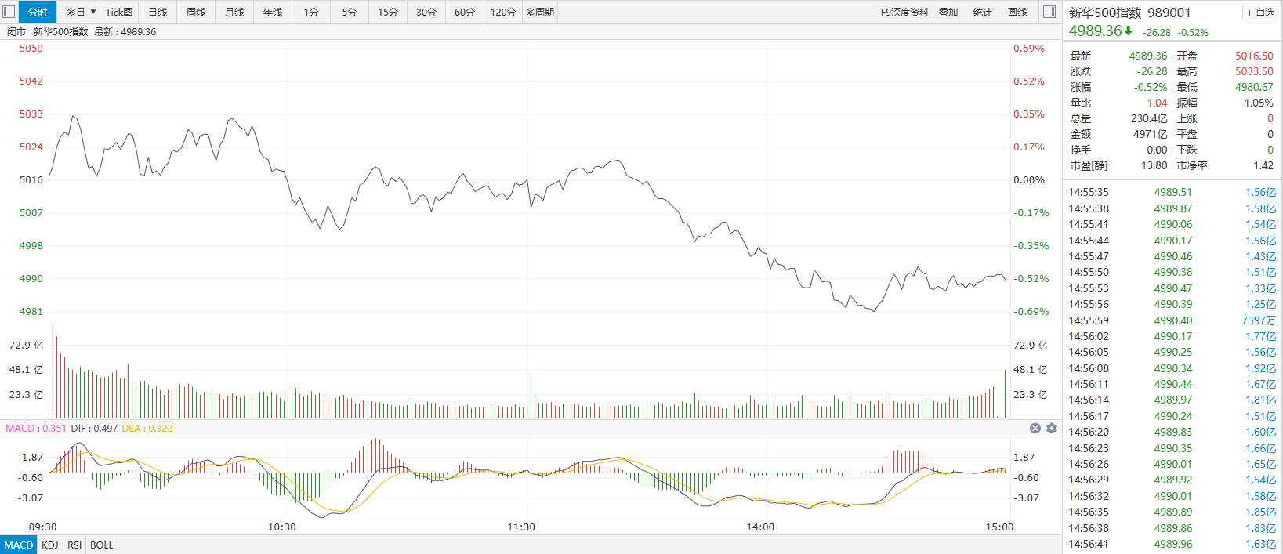Switch to the 分时 intraday chart tab
The image size is (1283, 554).
point(38,12)
